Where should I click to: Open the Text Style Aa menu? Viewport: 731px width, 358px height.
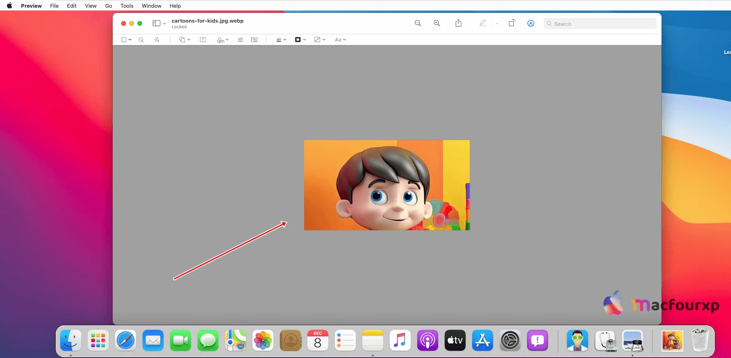click(x=340, y=40)
